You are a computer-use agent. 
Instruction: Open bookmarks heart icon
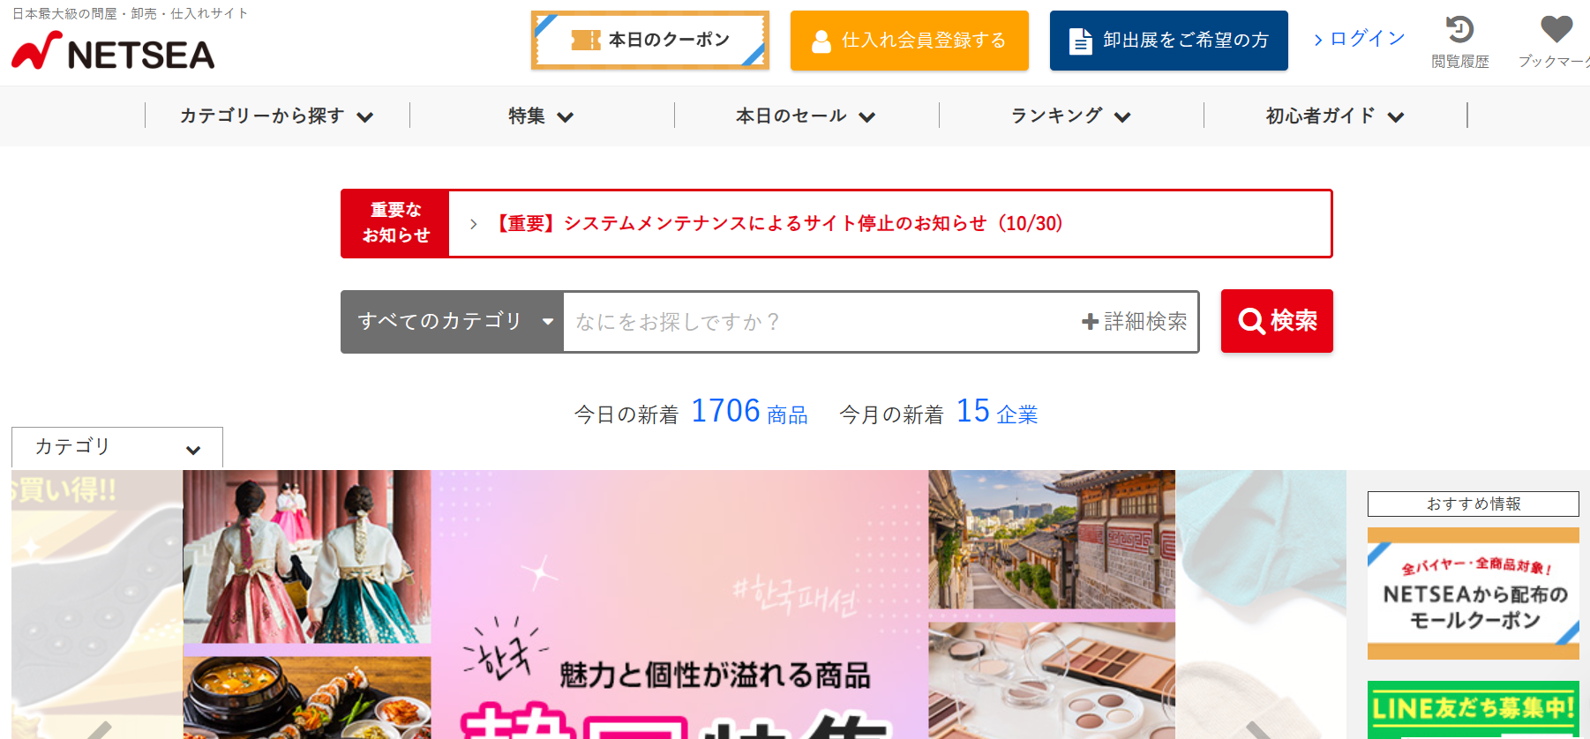[x=1556, y=29]
